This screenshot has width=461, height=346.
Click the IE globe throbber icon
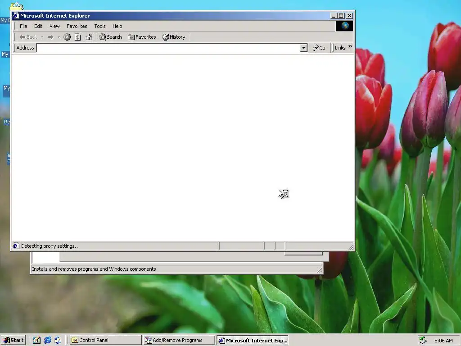tap(344, 26)
